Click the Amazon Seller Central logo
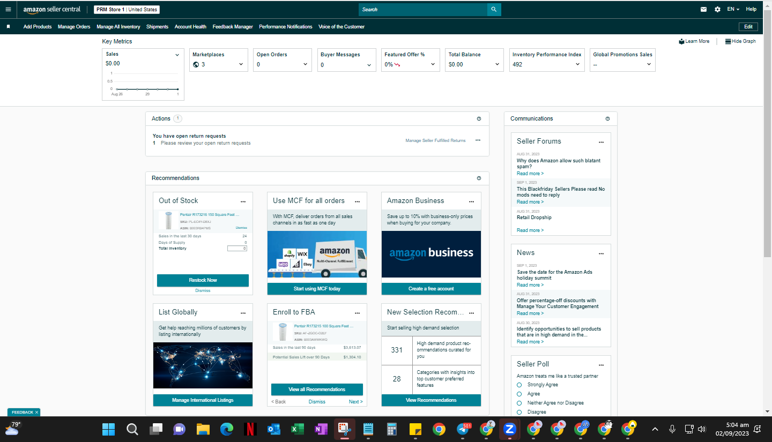Image resolution: width=772 pixels, height=442 pixels. (x=52, y=10)
